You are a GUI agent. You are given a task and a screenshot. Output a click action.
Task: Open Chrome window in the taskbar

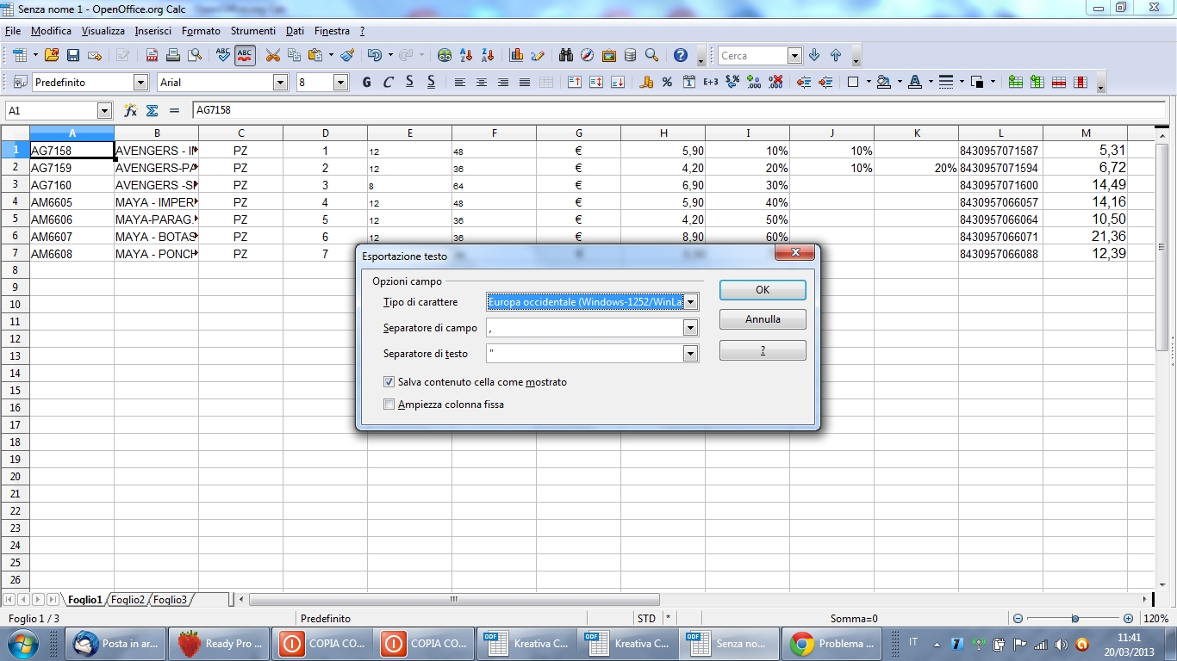pos(831,644)
